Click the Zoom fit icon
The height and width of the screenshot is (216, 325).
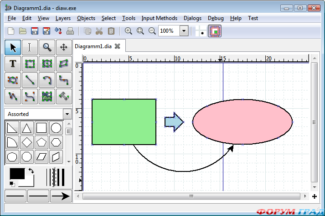click(x=140, y=31)
